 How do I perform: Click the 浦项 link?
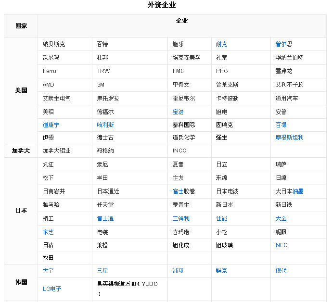coord(178,271)
